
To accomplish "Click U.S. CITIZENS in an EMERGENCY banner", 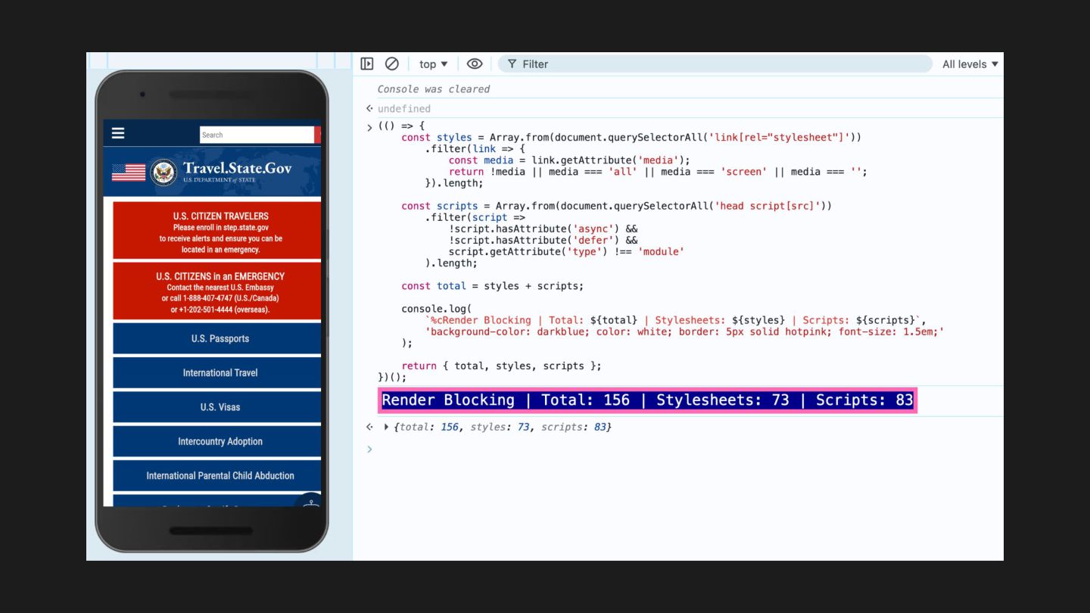I will point(217,291).
